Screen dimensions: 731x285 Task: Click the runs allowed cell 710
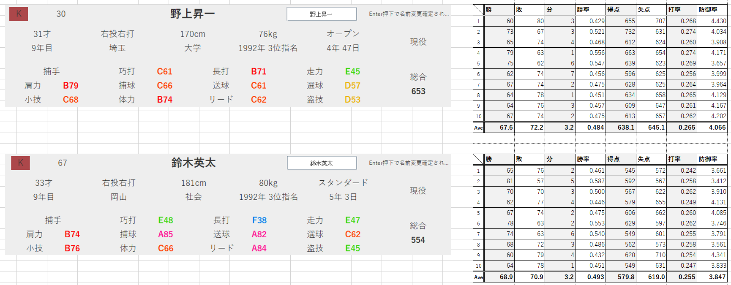click(651, 255)
